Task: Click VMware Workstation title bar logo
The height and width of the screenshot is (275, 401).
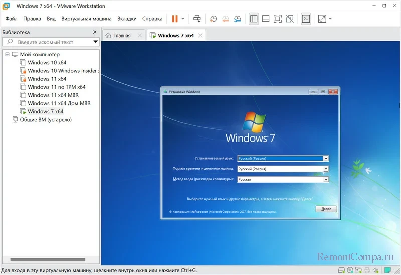Action: tap(6, 6)
